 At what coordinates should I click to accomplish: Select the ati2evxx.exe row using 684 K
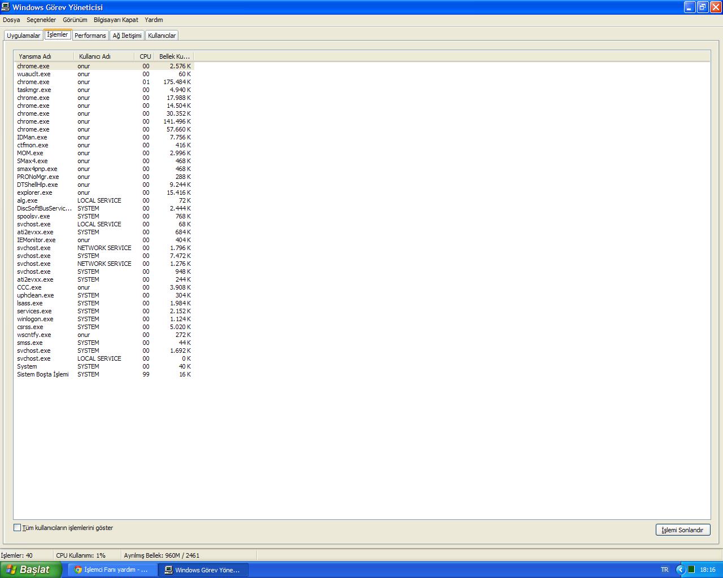(x=104, y=232)
